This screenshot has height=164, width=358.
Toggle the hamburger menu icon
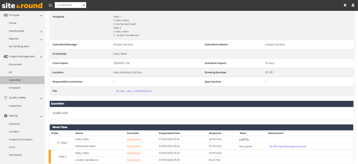point(50,5)
